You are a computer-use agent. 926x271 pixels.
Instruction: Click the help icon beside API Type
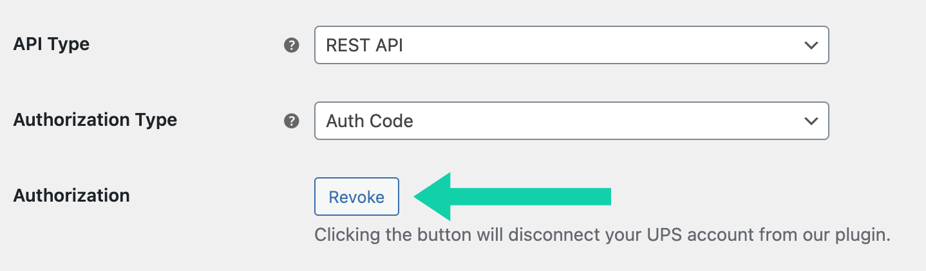tap(292, 45)
